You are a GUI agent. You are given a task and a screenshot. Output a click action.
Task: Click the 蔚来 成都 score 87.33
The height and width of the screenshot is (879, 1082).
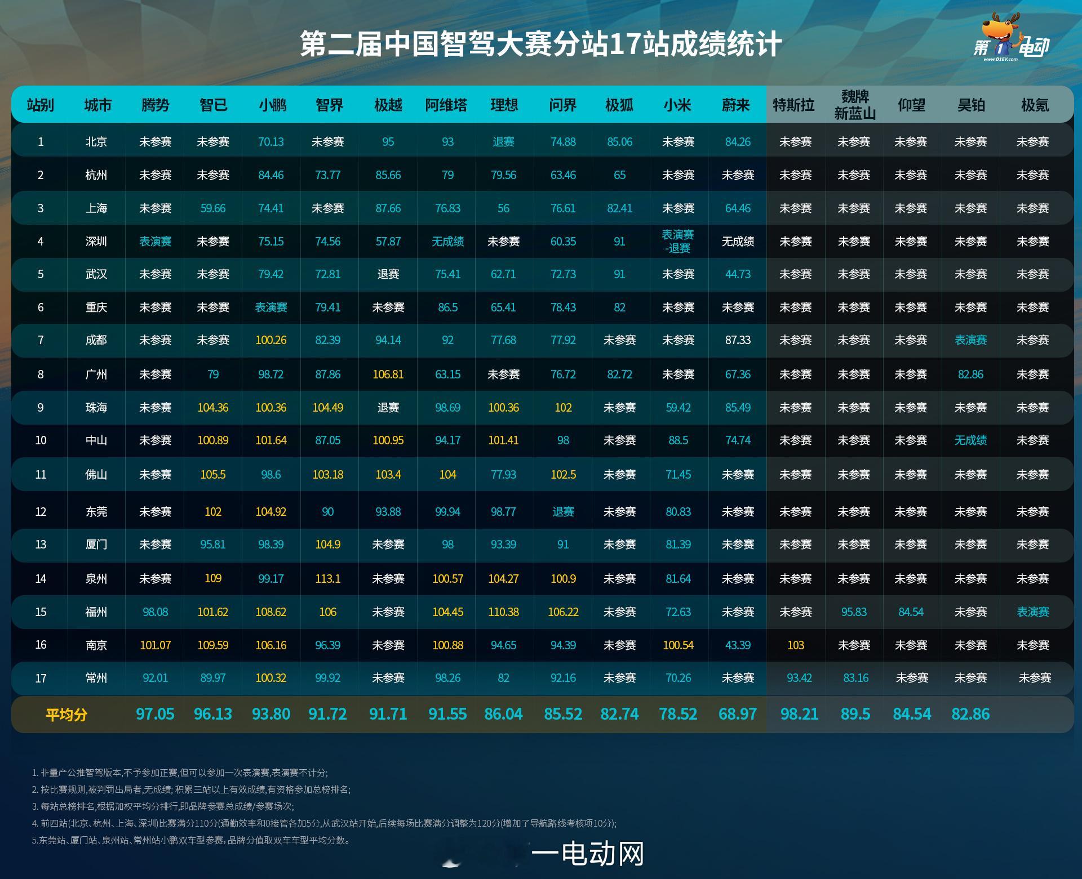[x=738, y=340]
